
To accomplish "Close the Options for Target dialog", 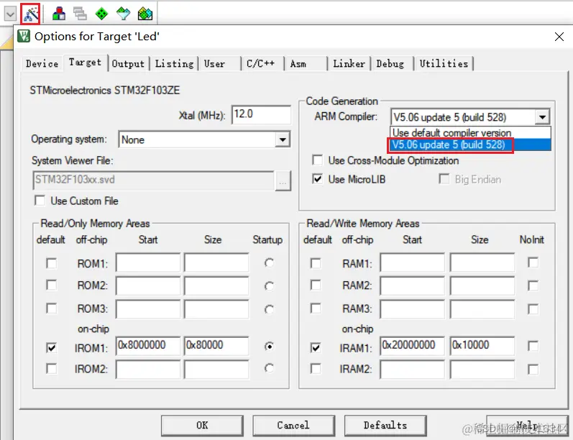I will click(x=559, y=37).
